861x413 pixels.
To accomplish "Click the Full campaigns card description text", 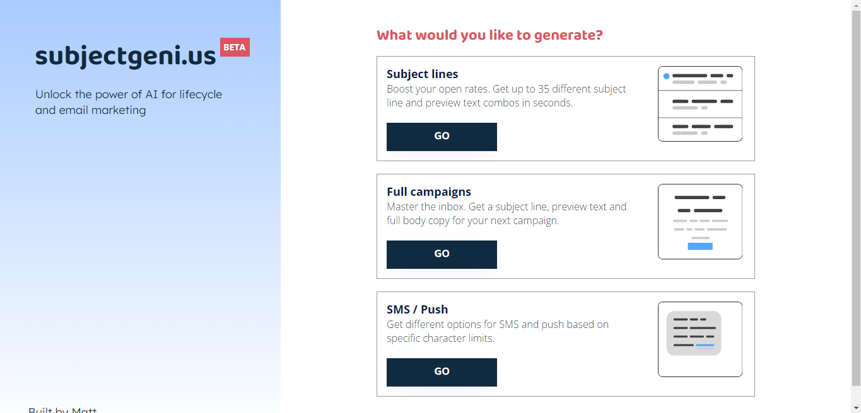I will click(x=507, y=213).
